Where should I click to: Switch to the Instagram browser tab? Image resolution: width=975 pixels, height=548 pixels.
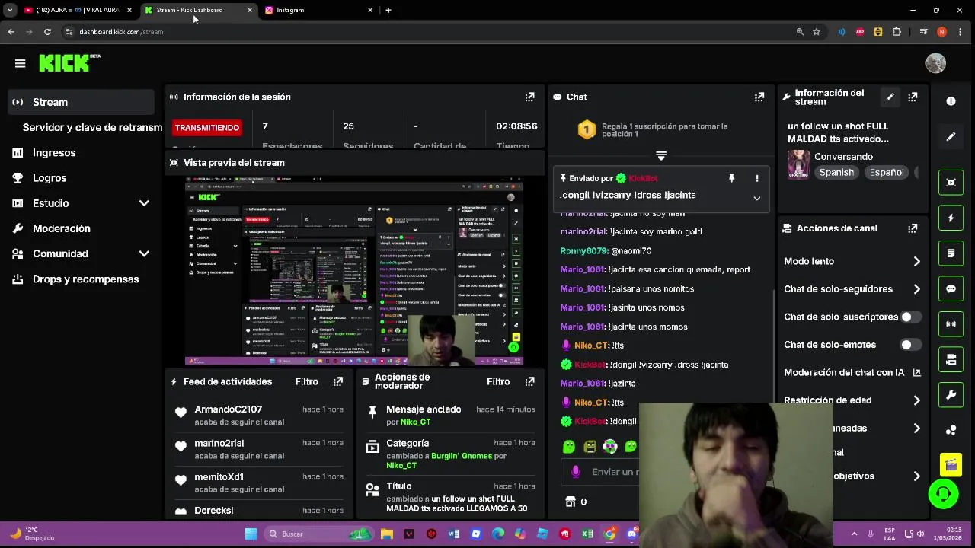point(320,10)
